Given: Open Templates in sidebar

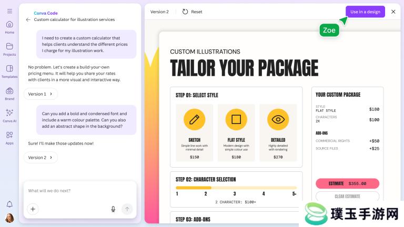Looking at the screenshot, I should (9, 71).
